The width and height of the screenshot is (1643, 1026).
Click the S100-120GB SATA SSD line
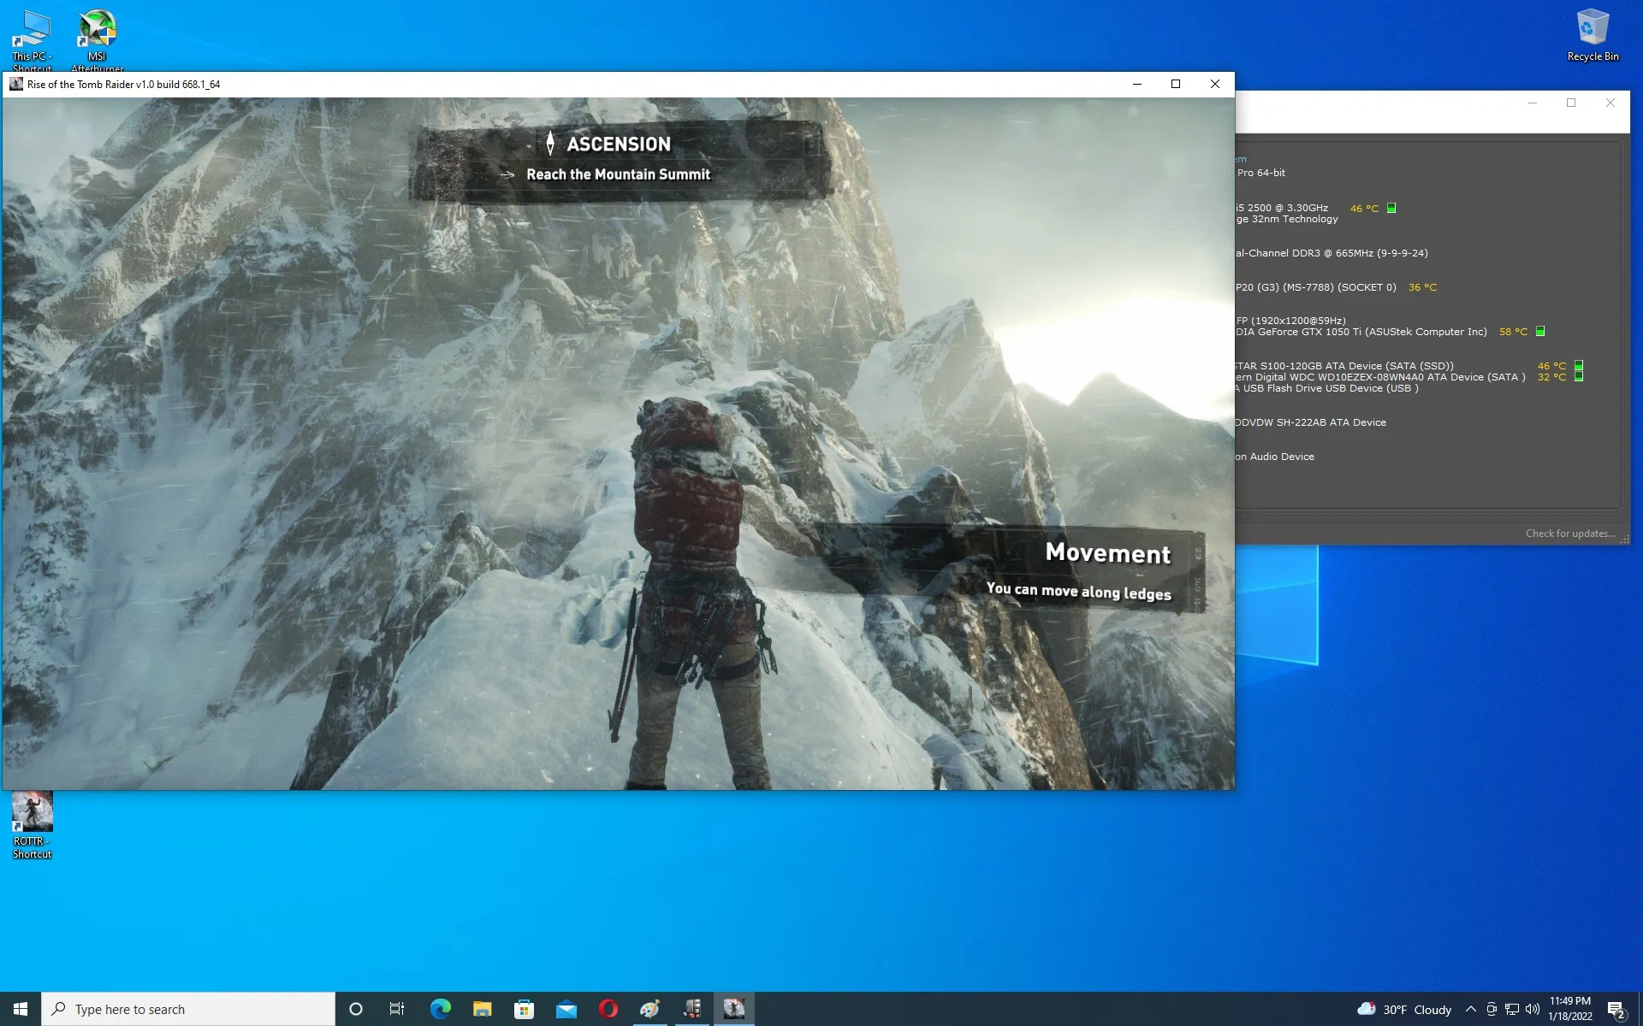[1343, 366]
